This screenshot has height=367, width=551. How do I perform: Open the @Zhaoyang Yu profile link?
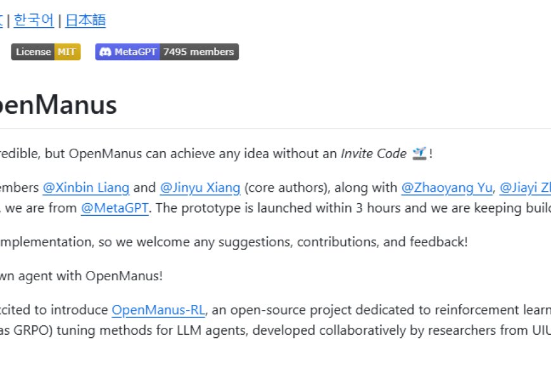[x=448, y=187]
